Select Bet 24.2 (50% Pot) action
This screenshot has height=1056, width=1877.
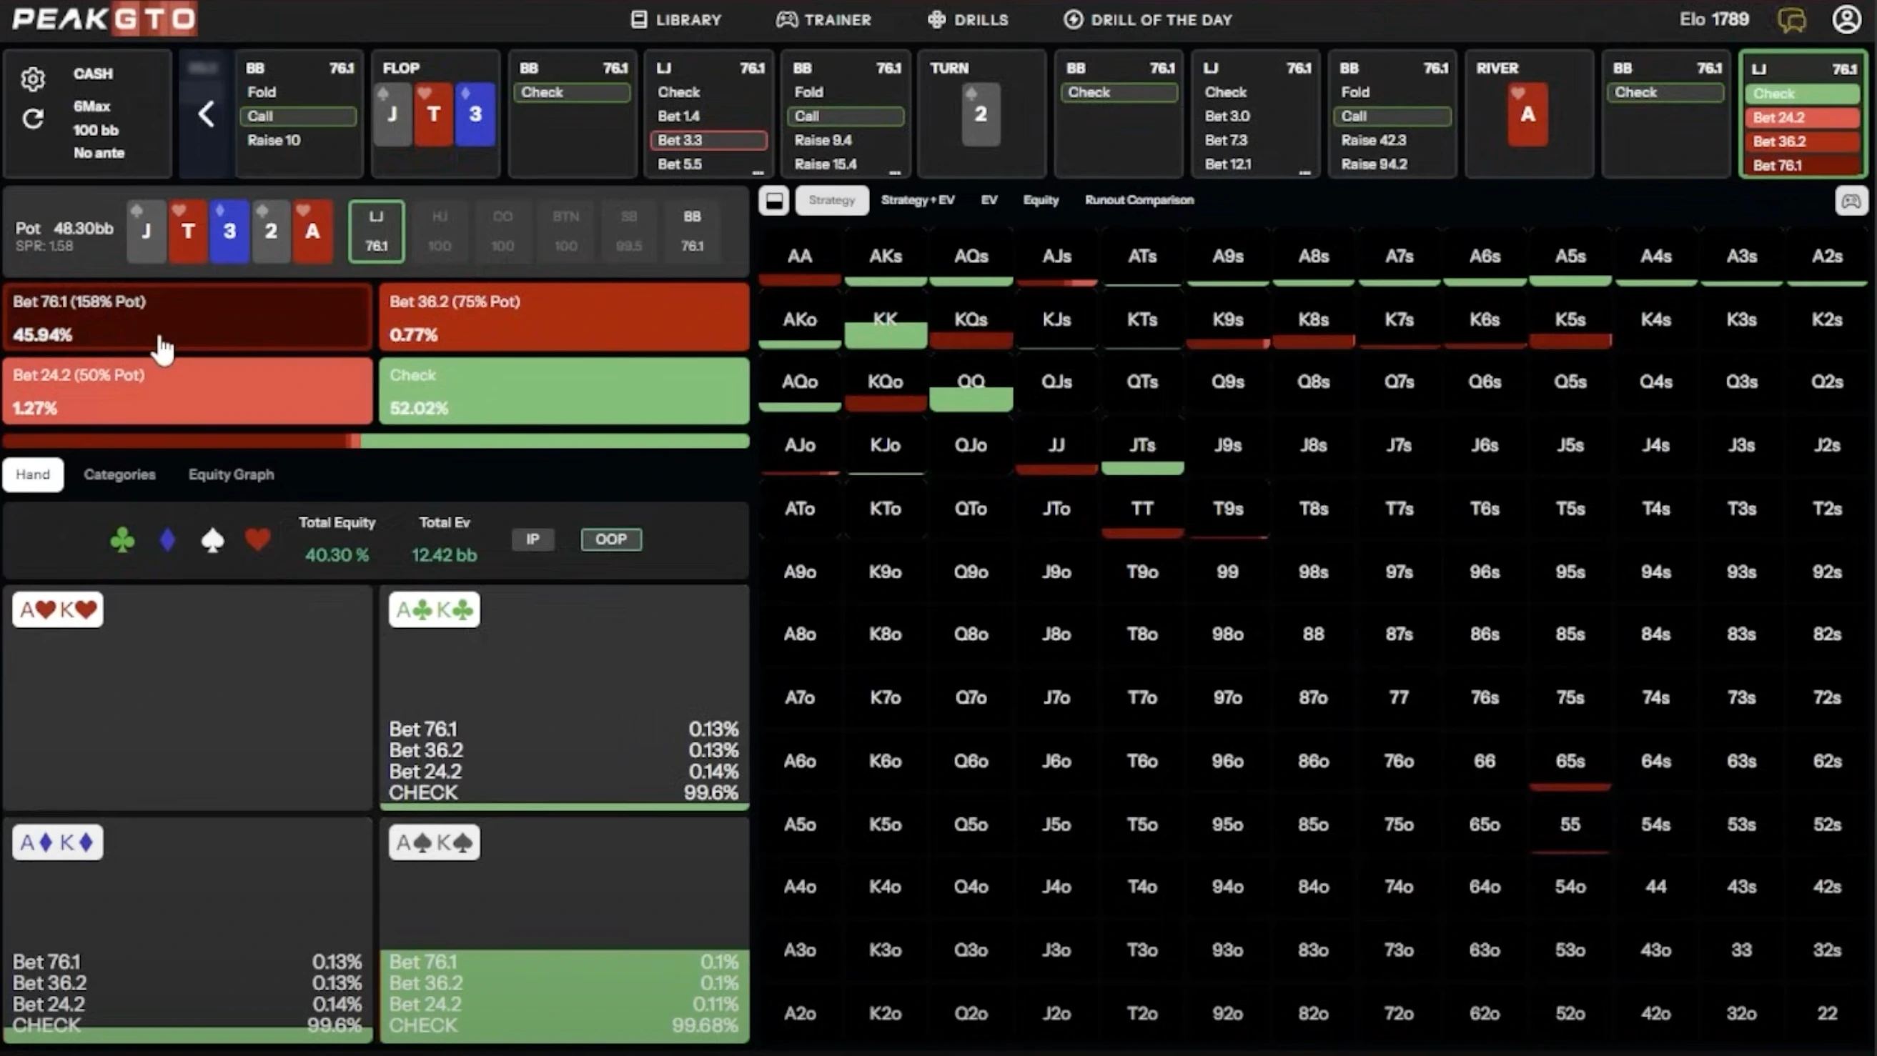pyautogui.click(x=187, y=391)
